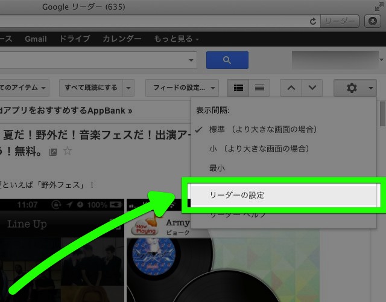The image size is (386, 302).
Task: Click the Safari リーダー button
Action: tap(340, 21)
